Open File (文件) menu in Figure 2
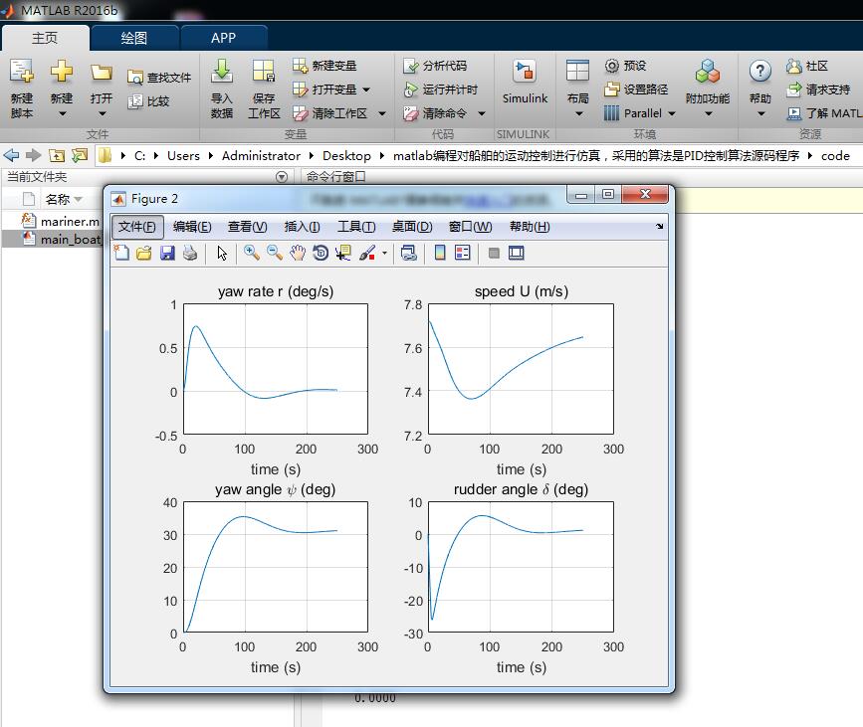 pos(137,227)
